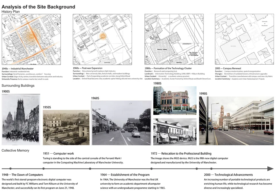The width and height of the screenshot is (276, 195).
Task: Click 'In 1964, The University of Manchester' line
Action: click(x=129, y=179)
